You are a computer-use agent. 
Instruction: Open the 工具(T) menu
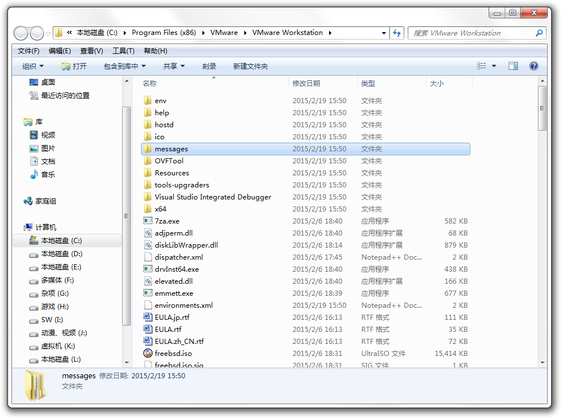coord(123,51)
